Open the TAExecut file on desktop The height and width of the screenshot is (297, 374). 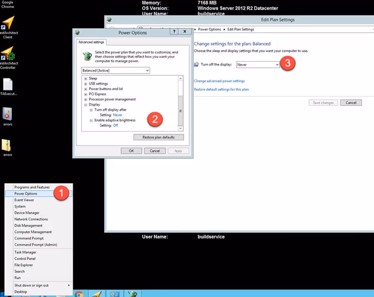[8, 87]
